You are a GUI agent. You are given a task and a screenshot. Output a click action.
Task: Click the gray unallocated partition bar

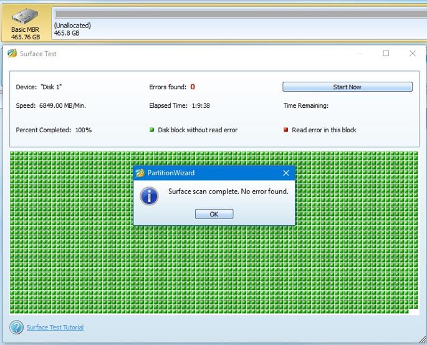(241, 14)
